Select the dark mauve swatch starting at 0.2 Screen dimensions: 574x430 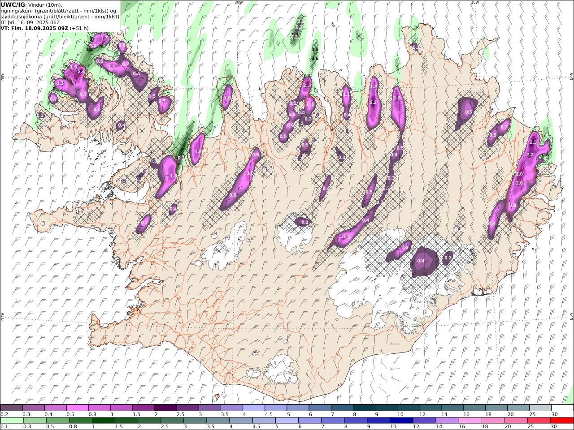[11, 408]
